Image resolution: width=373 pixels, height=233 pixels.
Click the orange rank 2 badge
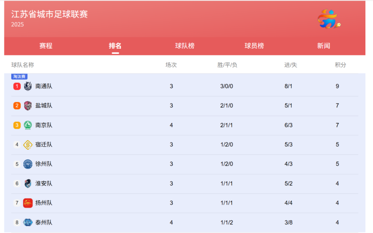[17, 106]
